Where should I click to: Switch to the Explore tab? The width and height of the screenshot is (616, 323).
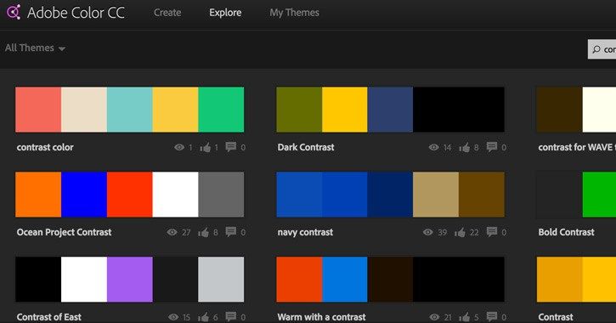225,13
